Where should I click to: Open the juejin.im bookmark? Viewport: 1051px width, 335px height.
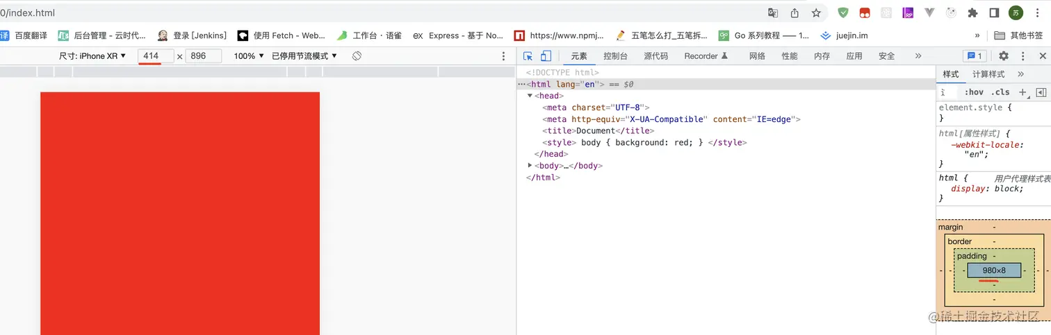(844, 35)
